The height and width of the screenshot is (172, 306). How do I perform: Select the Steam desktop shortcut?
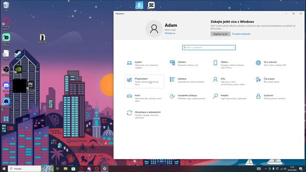click(x=18, y=55)
